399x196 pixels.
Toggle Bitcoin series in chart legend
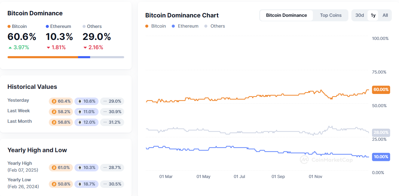[x=156, y=26]
